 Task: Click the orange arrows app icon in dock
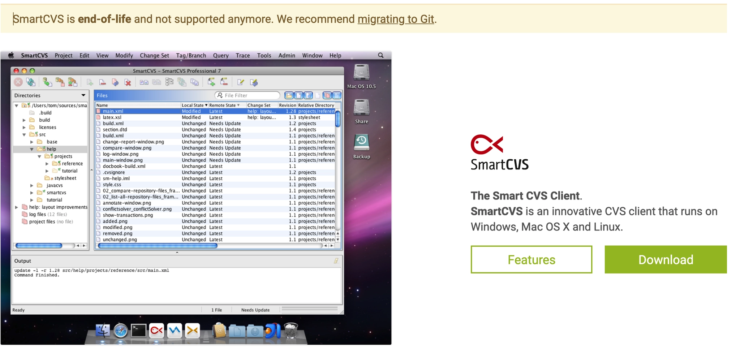[192, 330]
